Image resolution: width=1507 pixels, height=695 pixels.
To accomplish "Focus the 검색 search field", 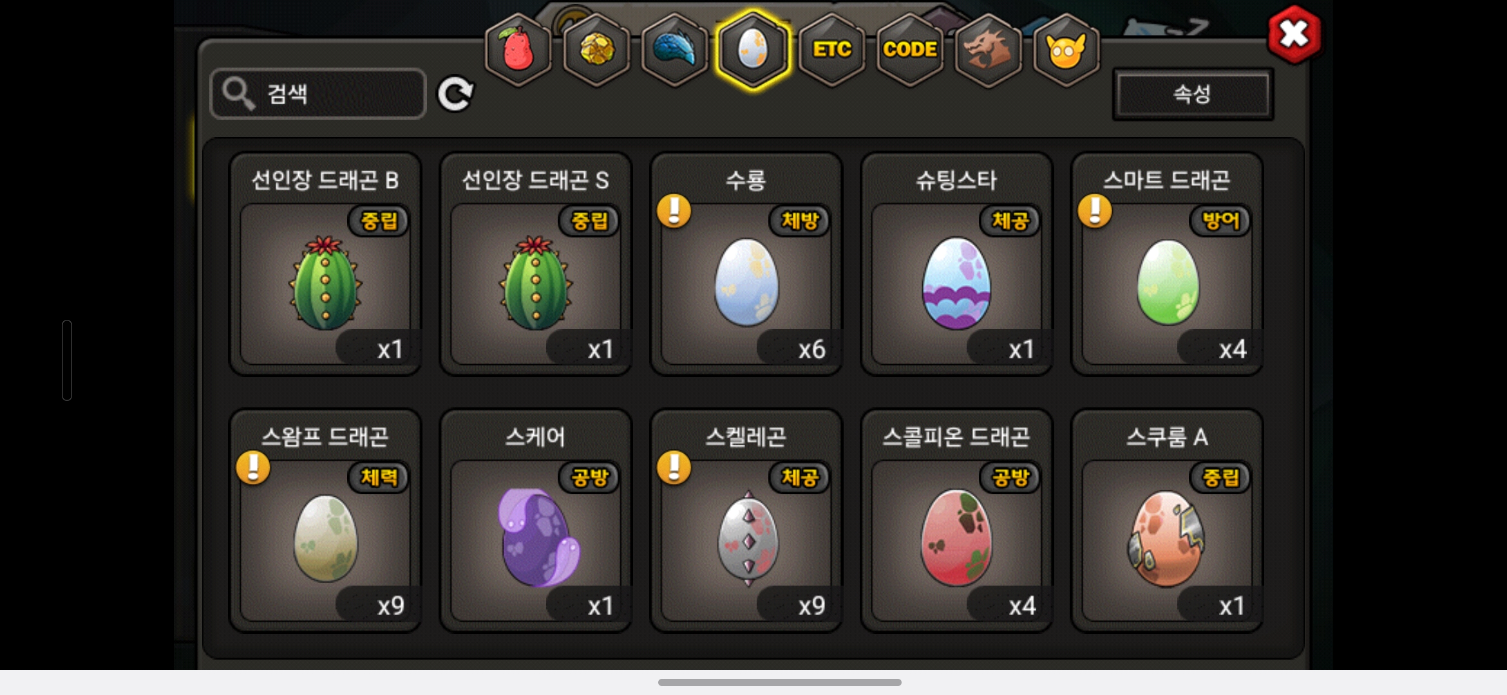I will [318, 94].
